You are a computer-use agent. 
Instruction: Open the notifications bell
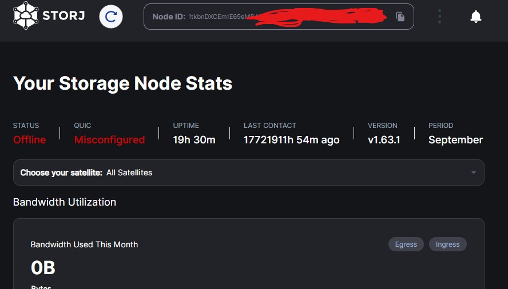point(475,17)
